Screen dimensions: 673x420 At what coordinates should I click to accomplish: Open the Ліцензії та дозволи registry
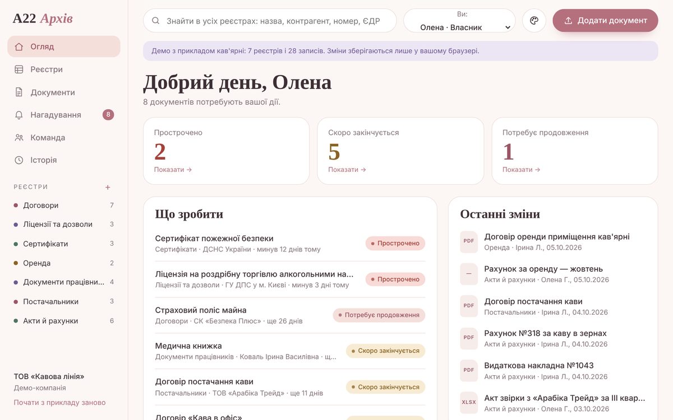[64, 225]
